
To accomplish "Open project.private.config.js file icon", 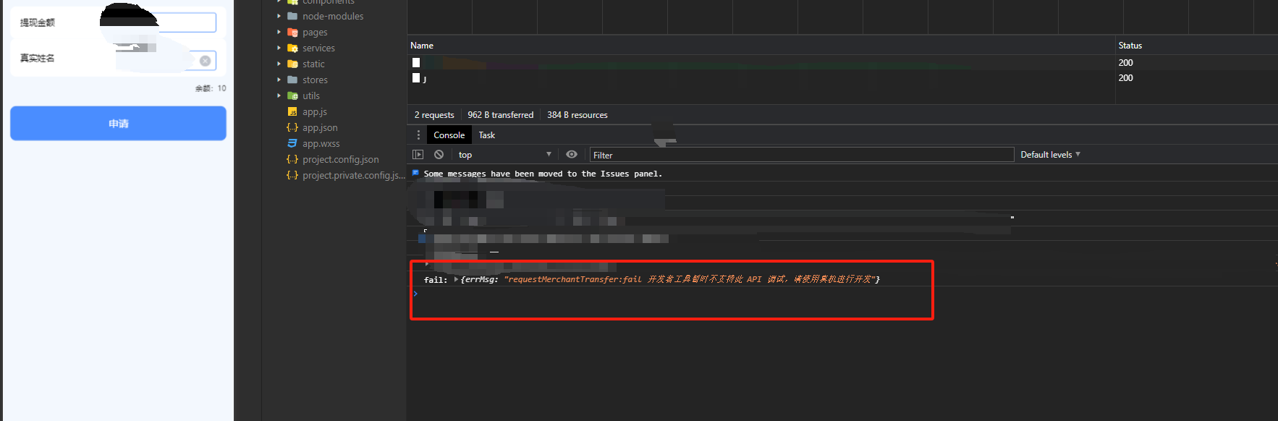I will (292, 175).
